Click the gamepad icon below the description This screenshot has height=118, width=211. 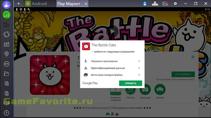(108, 114)
